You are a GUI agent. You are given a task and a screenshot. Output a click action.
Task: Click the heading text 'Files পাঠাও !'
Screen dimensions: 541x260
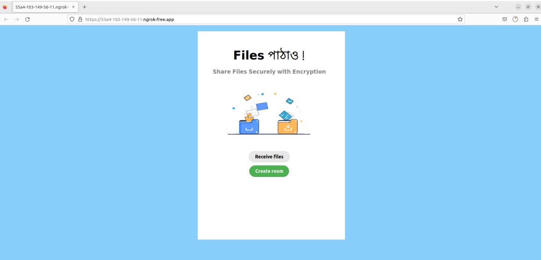(269, 55)
